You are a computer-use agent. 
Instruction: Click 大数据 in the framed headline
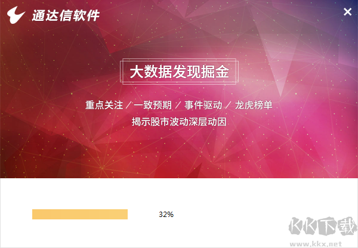[147, 72]
